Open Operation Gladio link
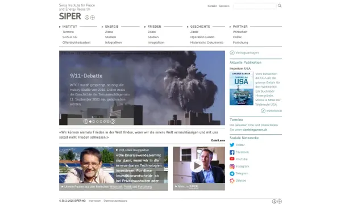The width and height of the screenshot is (341, 213). (x=202, y=37)
